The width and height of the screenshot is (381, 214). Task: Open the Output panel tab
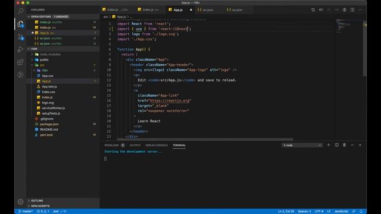click(135, 145)
